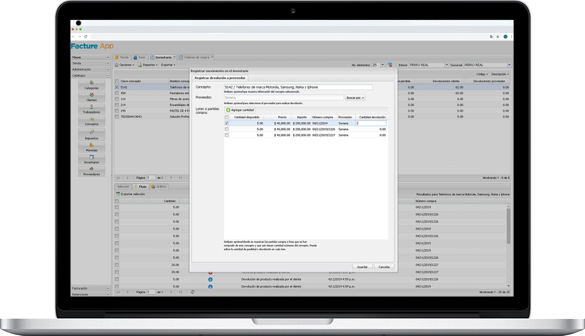Expand the Emisor PERRO REAL combo box
585x336 pixels.
[446, 65]
